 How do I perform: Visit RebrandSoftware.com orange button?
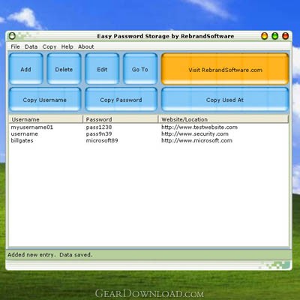coord(225,69)
